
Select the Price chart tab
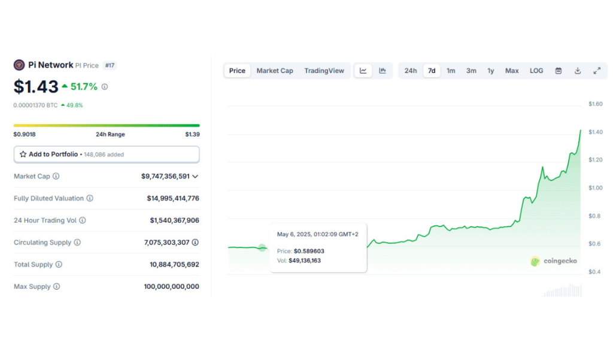[x=237, y=71]
